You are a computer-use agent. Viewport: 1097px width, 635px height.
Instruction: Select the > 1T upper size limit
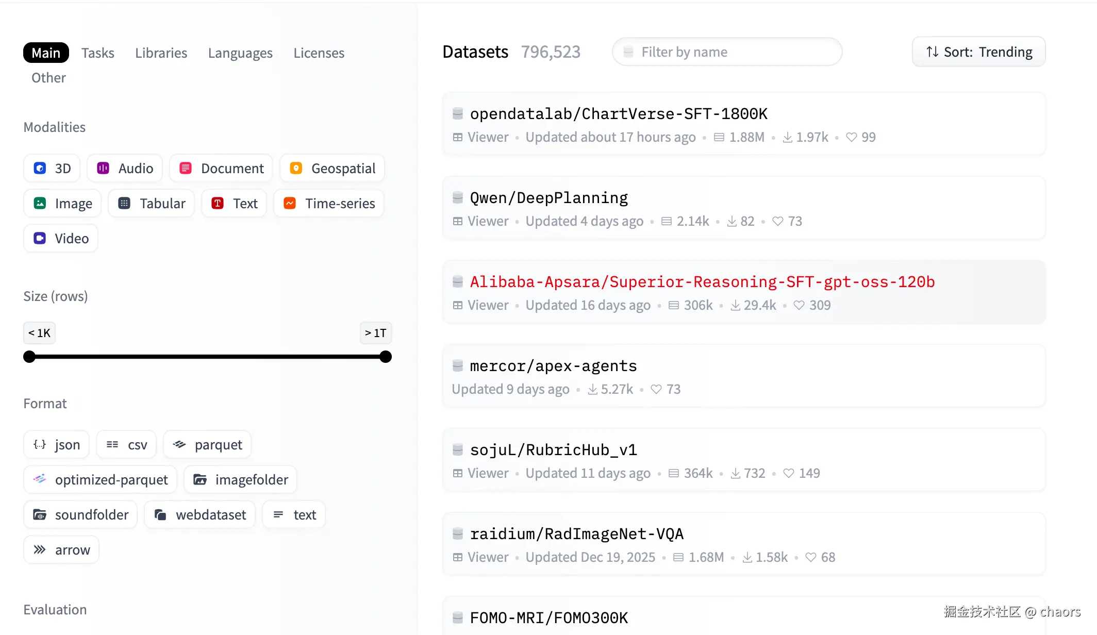pyautogui.click(x=375, y=333)
